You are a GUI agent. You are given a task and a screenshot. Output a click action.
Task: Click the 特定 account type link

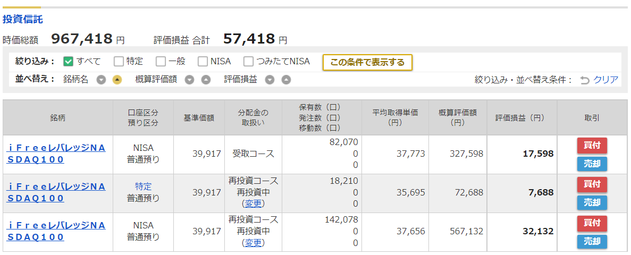143,186
